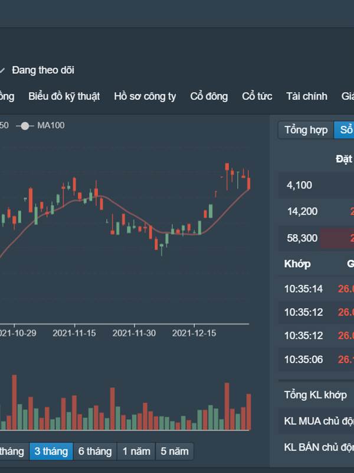Click the Đang theo dõi follow label
Viewport: 354px width, 473px height.
point(43,70)
